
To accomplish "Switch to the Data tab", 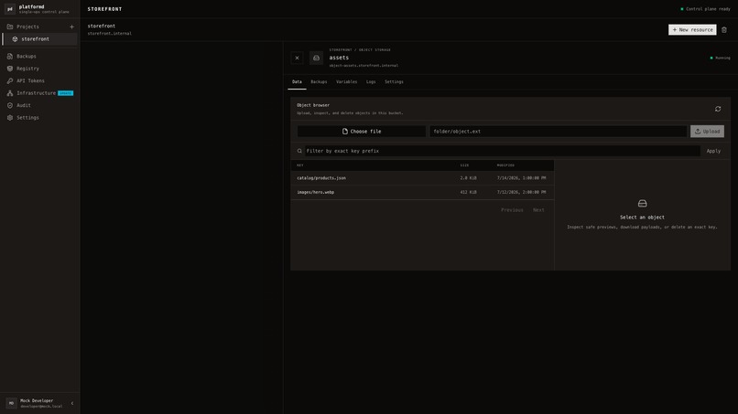I will 297,81.
